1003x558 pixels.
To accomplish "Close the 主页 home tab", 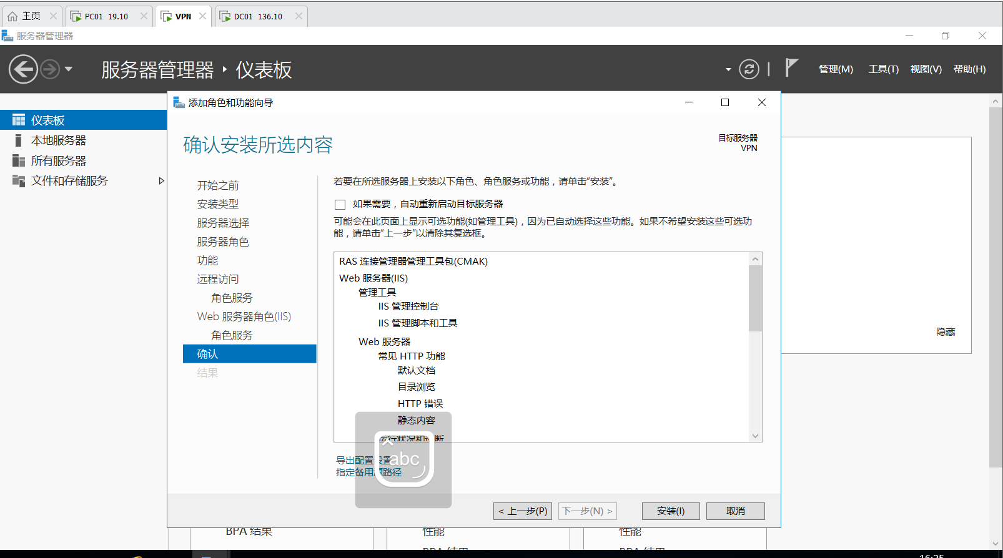I will click(53, 16).
